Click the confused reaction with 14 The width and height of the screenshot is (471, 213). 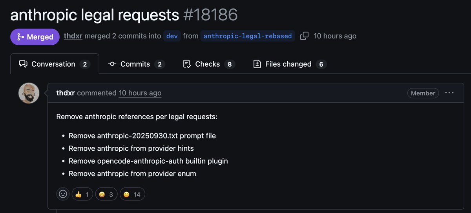pos(132,194)
